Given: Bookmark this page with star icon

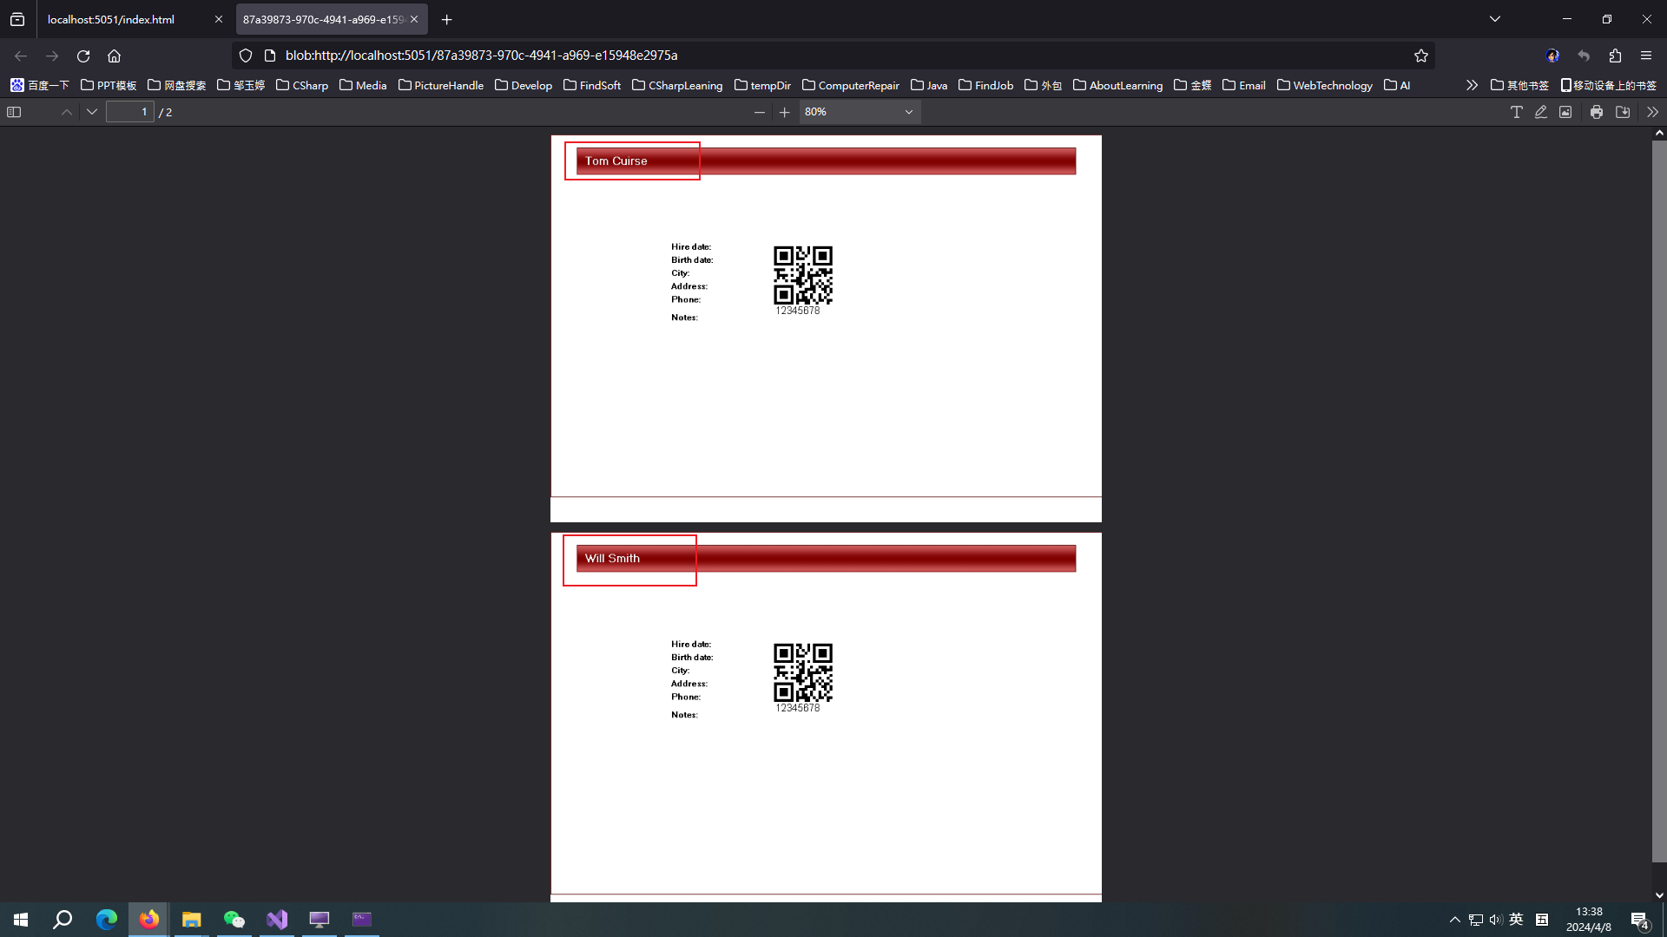Looking at the screenshot, I should coord(1421,56).
